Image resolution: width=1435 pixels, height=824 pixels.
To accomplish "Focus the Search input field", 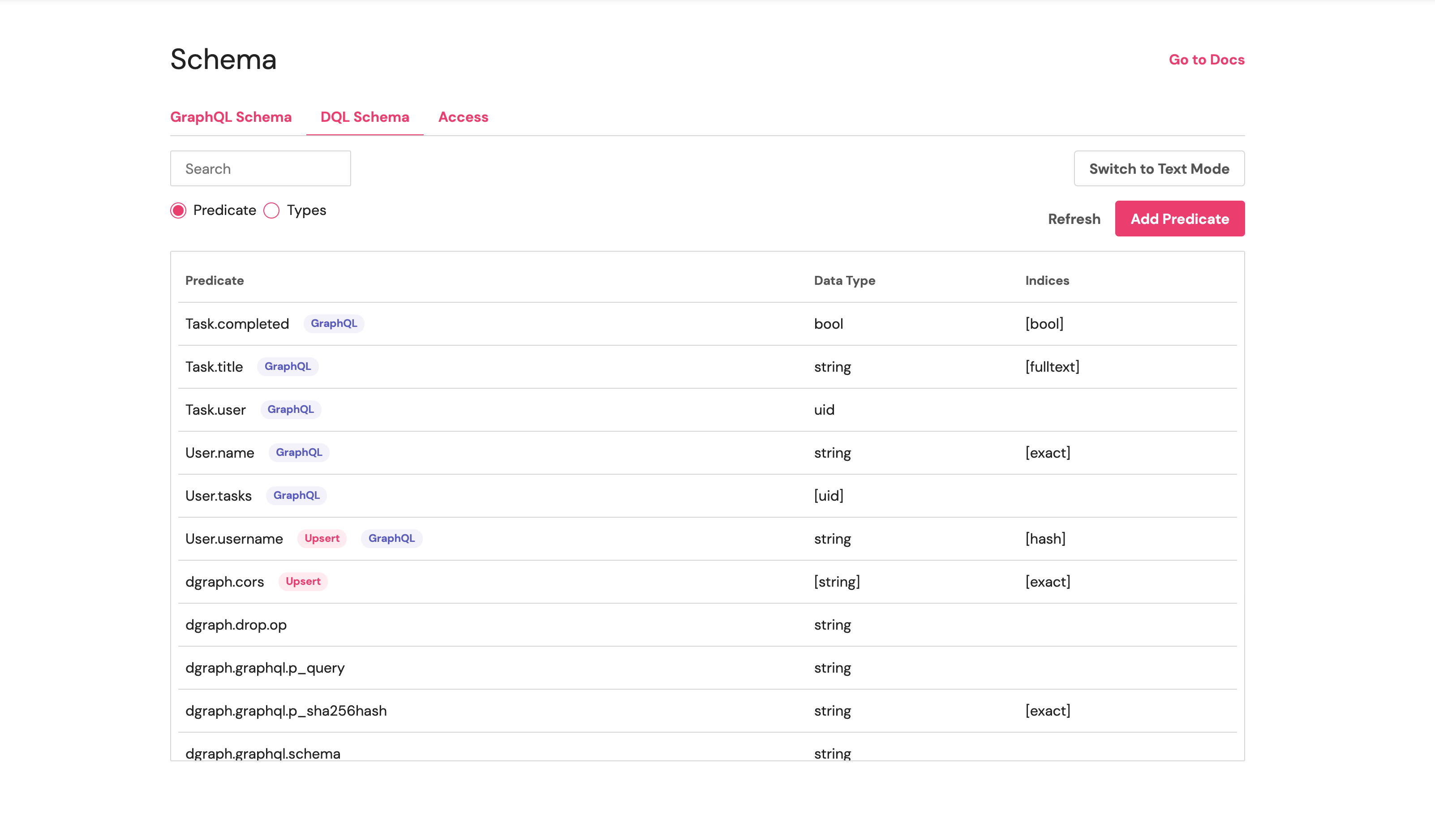I will pos(260,168).
